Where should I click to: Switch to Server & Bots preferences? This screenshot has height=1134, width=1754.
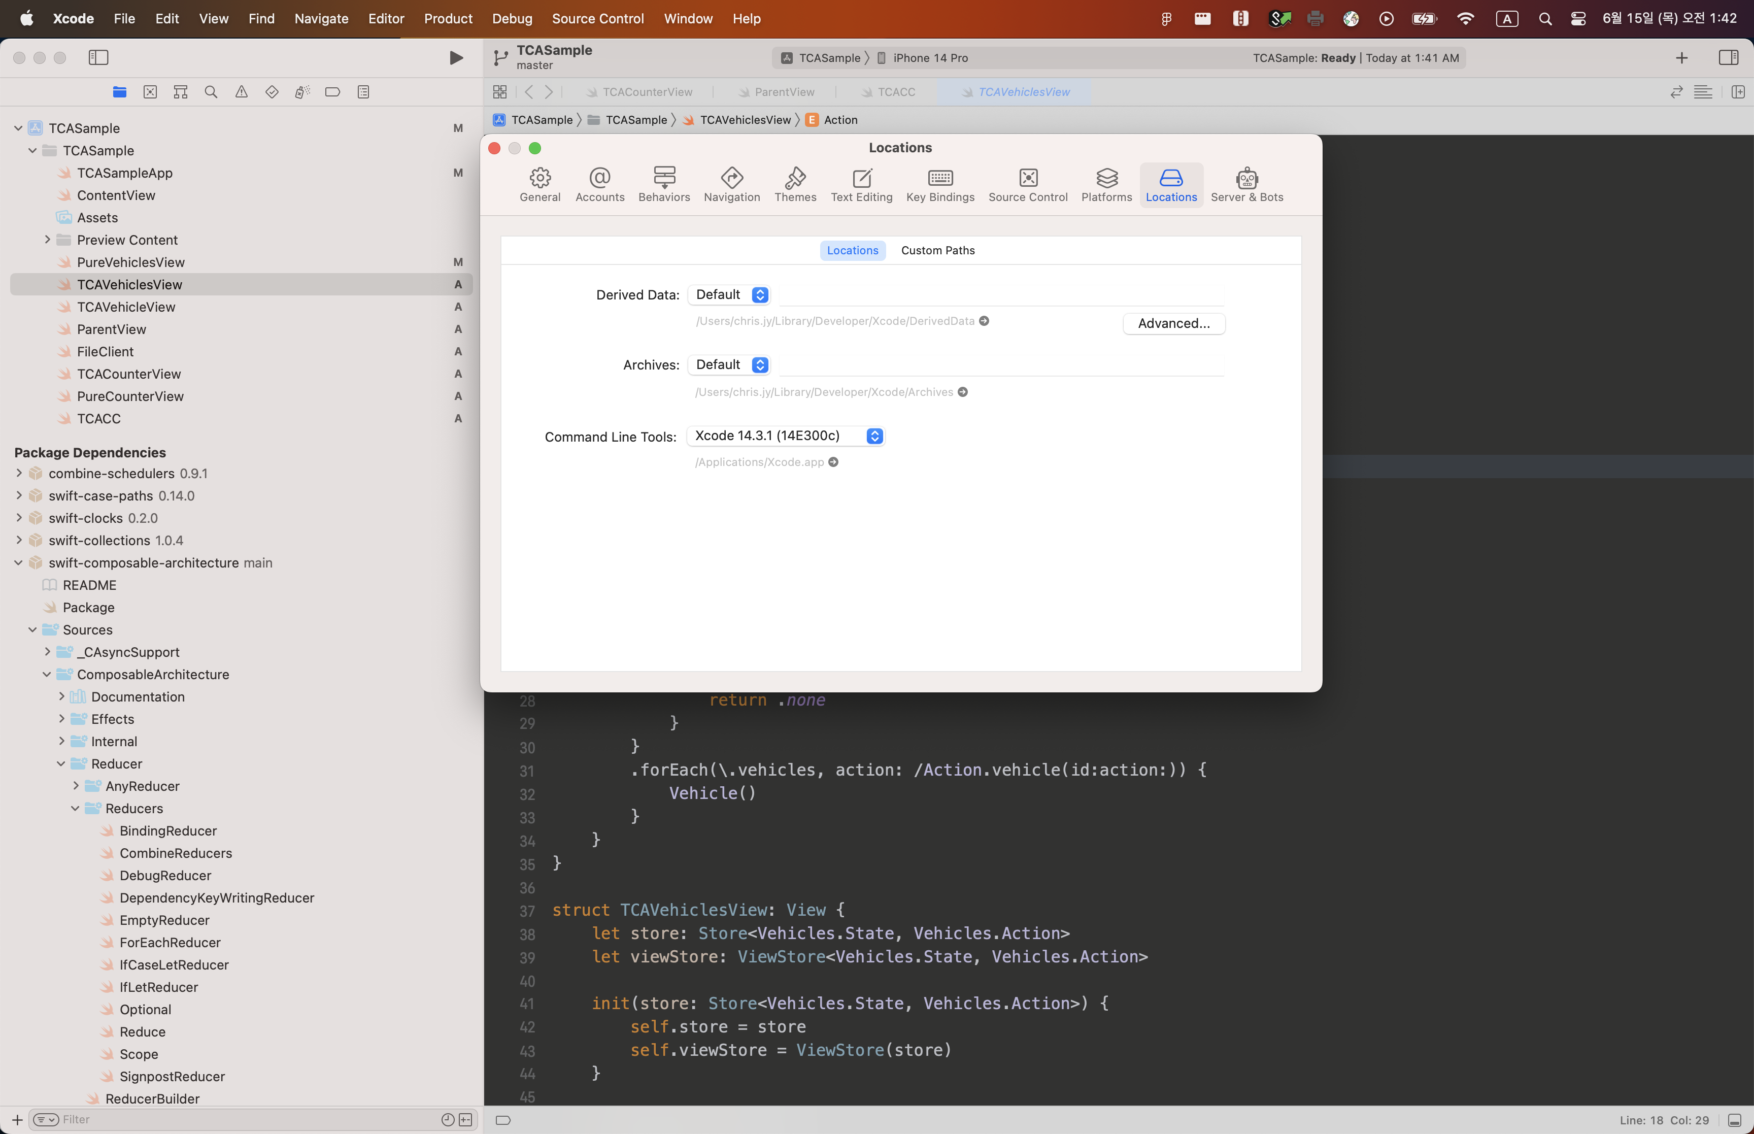pyautogui.click(x=1246, y=184)
